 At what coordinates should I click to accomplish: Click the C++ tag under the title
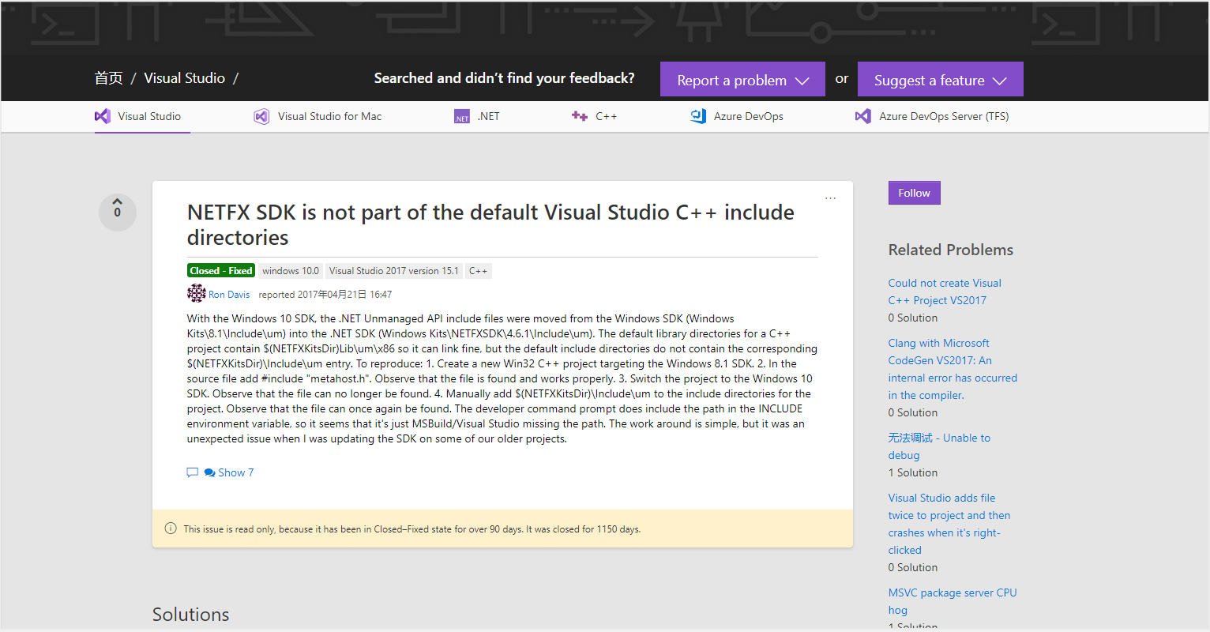[x=479, y=270]
